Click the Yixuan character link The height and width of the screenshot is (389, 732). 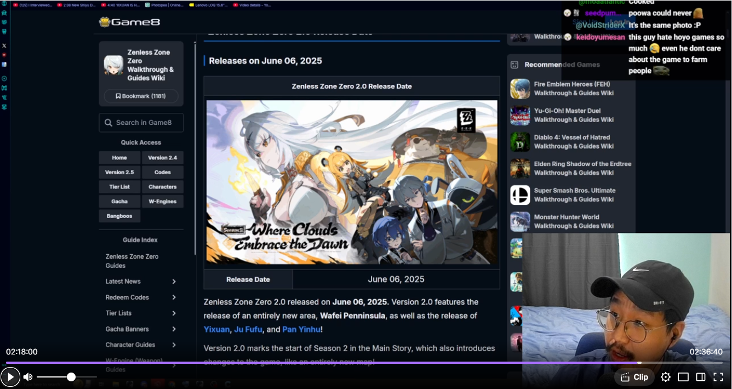pyautogui.click(x=216, y=329)
